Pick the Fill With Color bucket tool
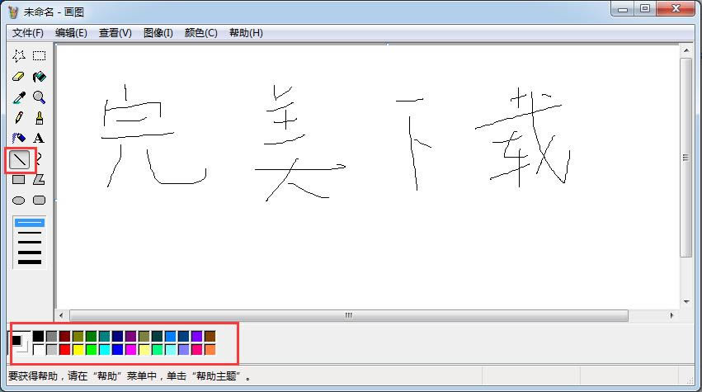Viewport: 702px width, 392px height. [40, 77]
